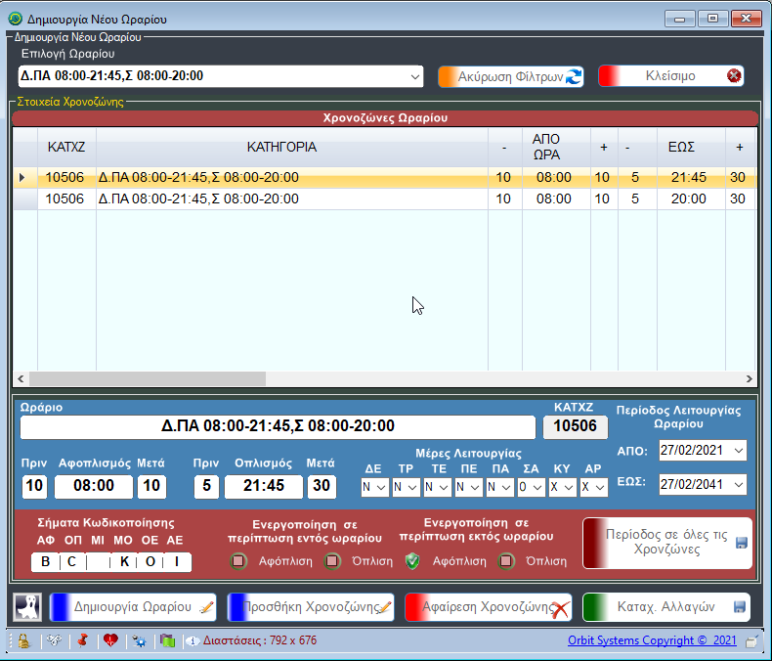Click the broken heart icon in status bar
Screen dimensions: 772x661
tap(110, 641)
